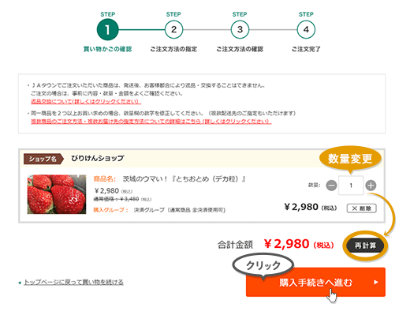
Task: Click the 茨城のウマい! とちおとめ product name
Action: click(x=184, y=179)
